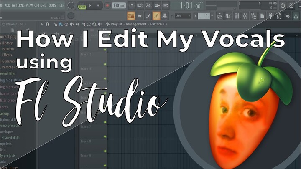Toggle typing keyboard to piano icon
301x169 pixels.
(131, 16)
